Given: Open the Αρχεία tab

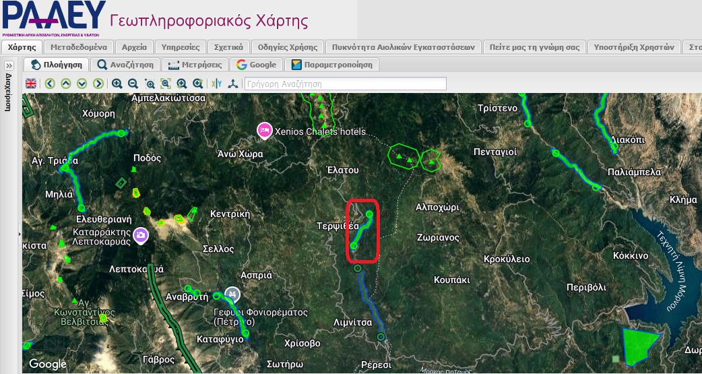Looking at the screenshot, I should (x=134, y=47).
